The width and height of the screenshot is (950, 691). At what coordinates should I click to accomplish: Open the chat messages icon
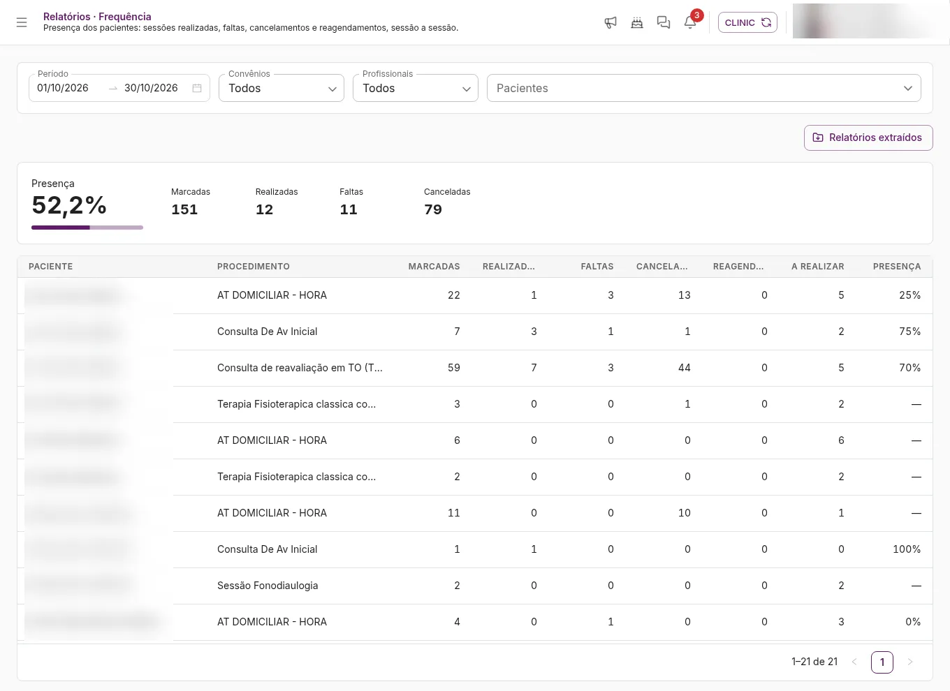point(664,22)
